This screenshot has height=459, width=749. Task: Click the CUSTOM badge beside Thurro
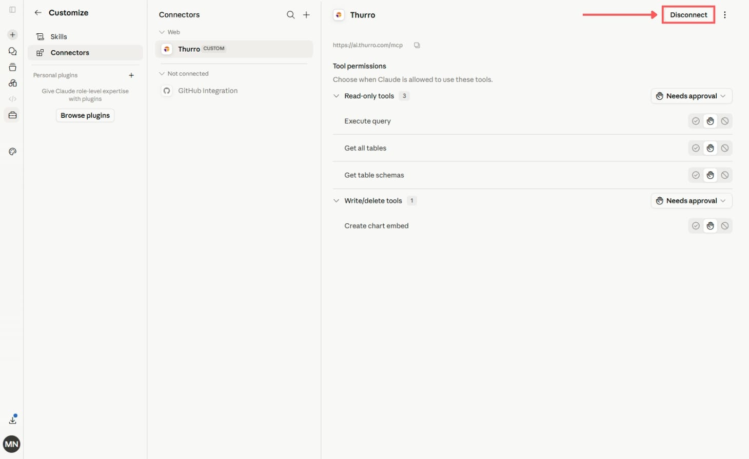(x=214, y=49)
